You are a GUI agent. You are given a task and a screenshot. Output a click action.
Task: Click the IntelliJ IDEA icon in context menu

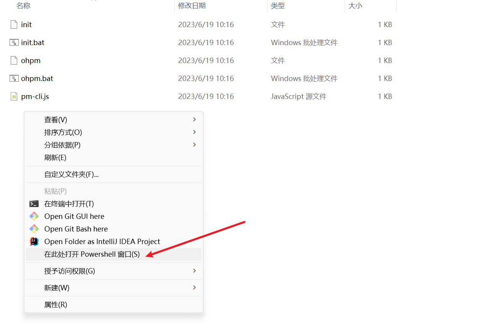click(34, 241)
